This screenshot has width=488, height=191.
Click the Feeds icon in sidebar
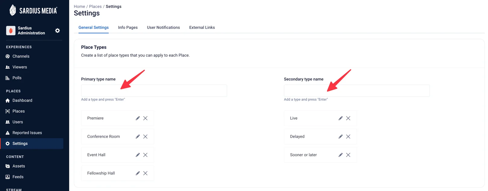click(8, 177)
